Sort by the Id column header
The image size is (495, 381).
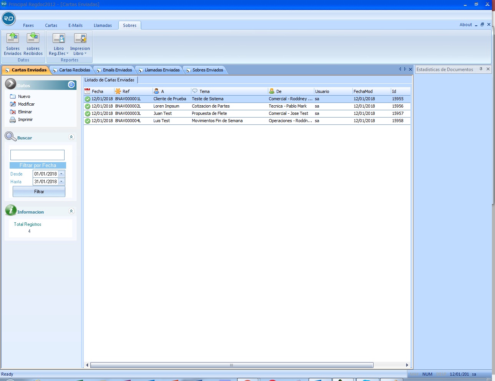coord(400,91)
